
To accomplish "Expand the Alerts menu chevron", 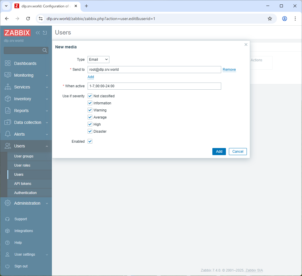I will point(47,134).
